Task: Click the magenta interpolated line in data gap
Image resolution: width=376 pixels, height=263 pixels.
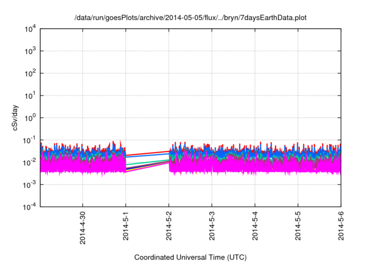Action: (147, 167)
